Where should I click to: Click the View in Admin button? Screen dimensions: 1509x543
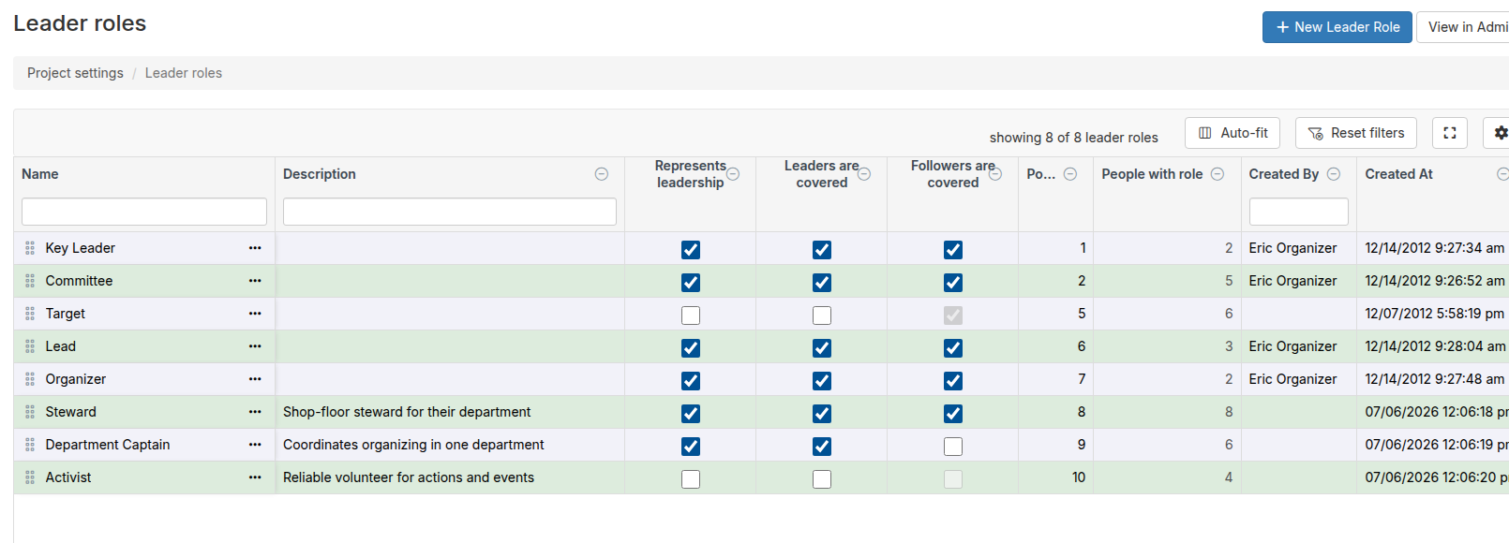click(x=1463, y=27)
